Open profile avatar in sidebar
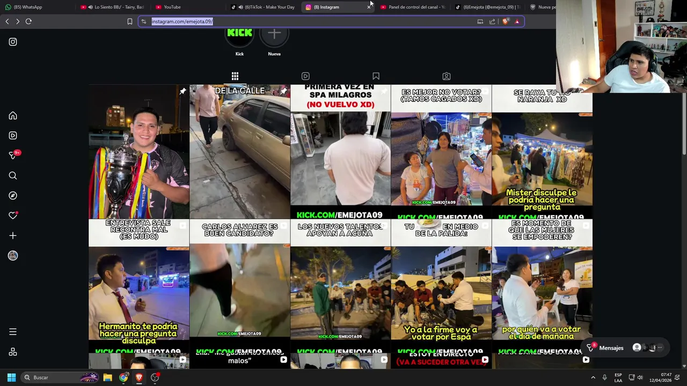The image size is (687, 386). [13, 256]
